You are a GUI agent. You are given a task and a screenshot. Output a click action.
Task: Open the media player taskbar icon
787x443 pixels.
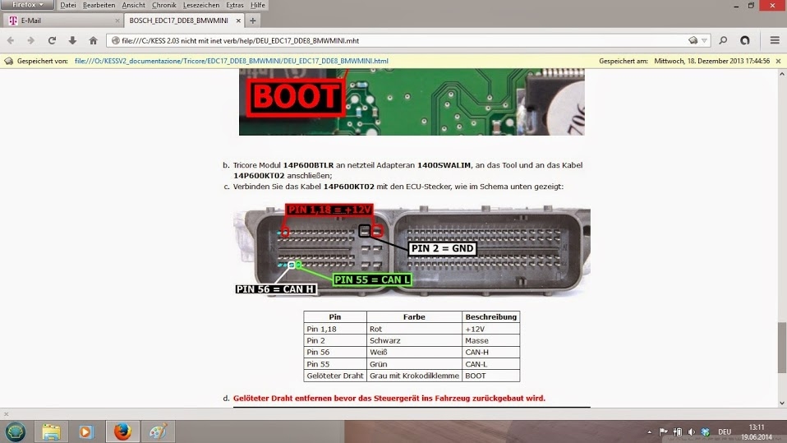(85, 431)
